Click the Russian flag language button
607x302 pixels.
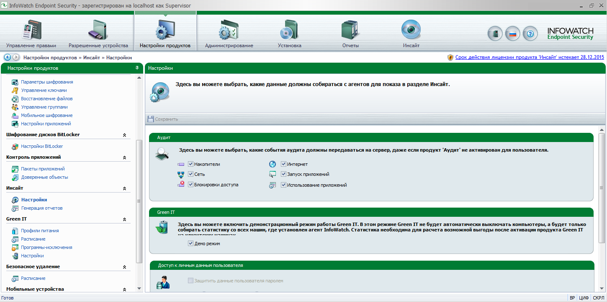pyautogui.click(x=512, y=34)
